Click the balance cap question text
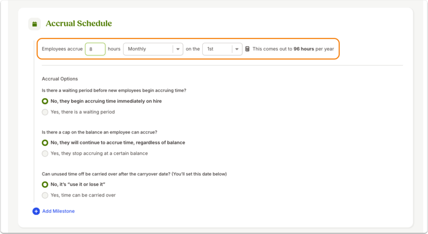428x234 pixels. pos(99,132)
